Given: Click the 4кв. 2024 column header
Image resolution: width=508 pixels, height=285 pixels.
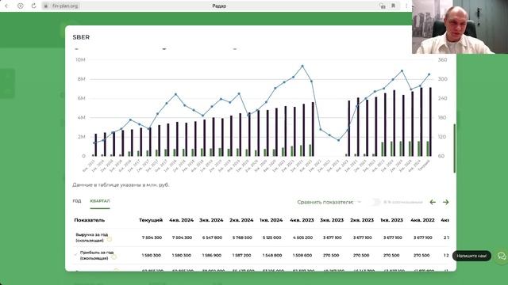Looking at the screenshot, I should point(182,220).
